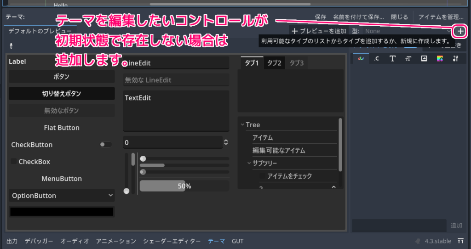Toggle the 切り替えボタン button
This screenshot has height=249, width=471.
pyautogui.click(x=62, y=94)
